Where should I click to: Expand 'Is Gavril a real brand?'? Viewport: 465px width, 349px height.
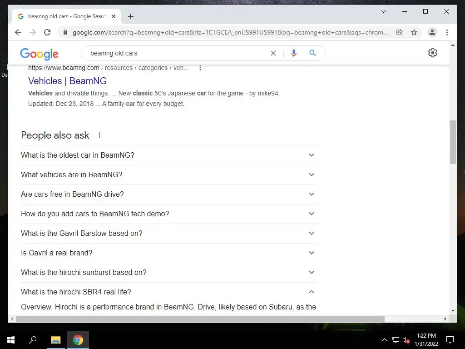168,253
